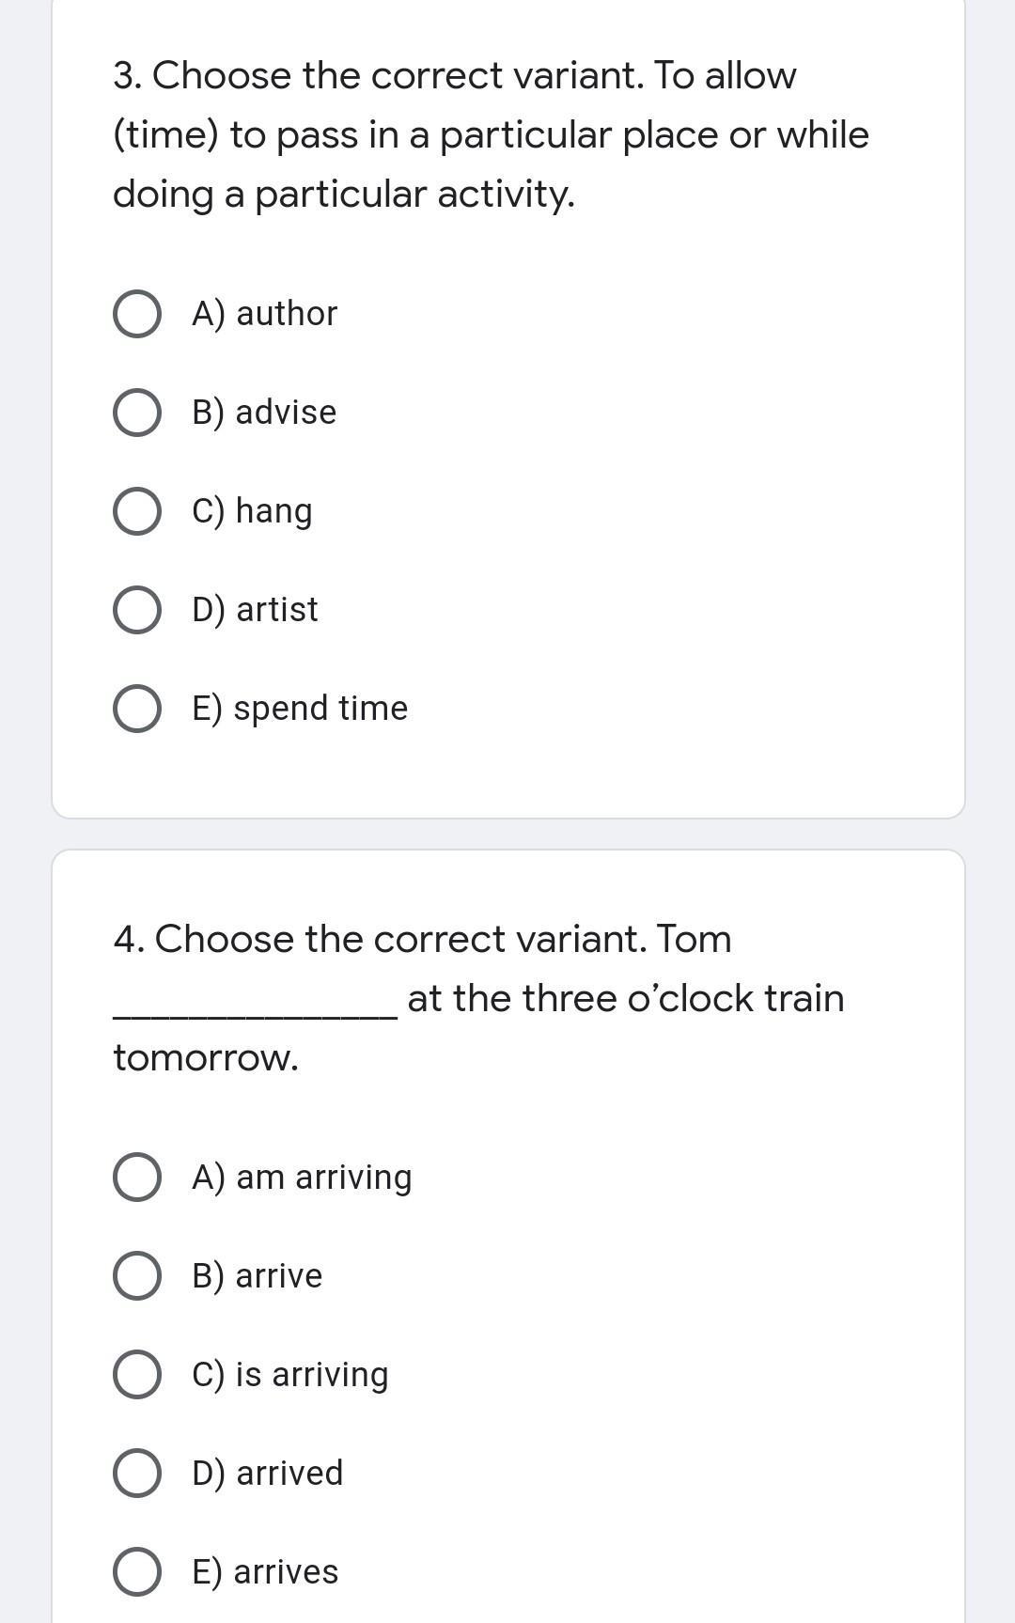
Task: Click the 'advise' option label text
Action: coord(286,413)
